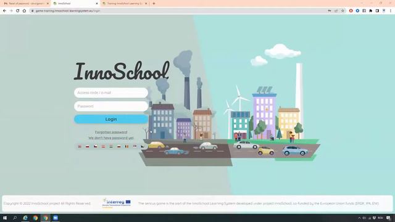Viewport: 395px width, 222px height.
Task: Open the Forgotten password link
Action: click(111, 132)
